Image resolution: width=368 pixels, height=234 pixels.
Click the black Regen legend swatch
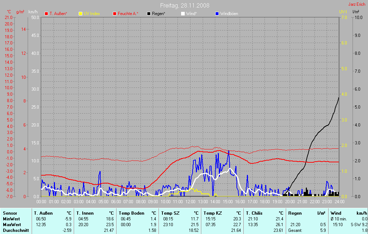tap(149, 14)
